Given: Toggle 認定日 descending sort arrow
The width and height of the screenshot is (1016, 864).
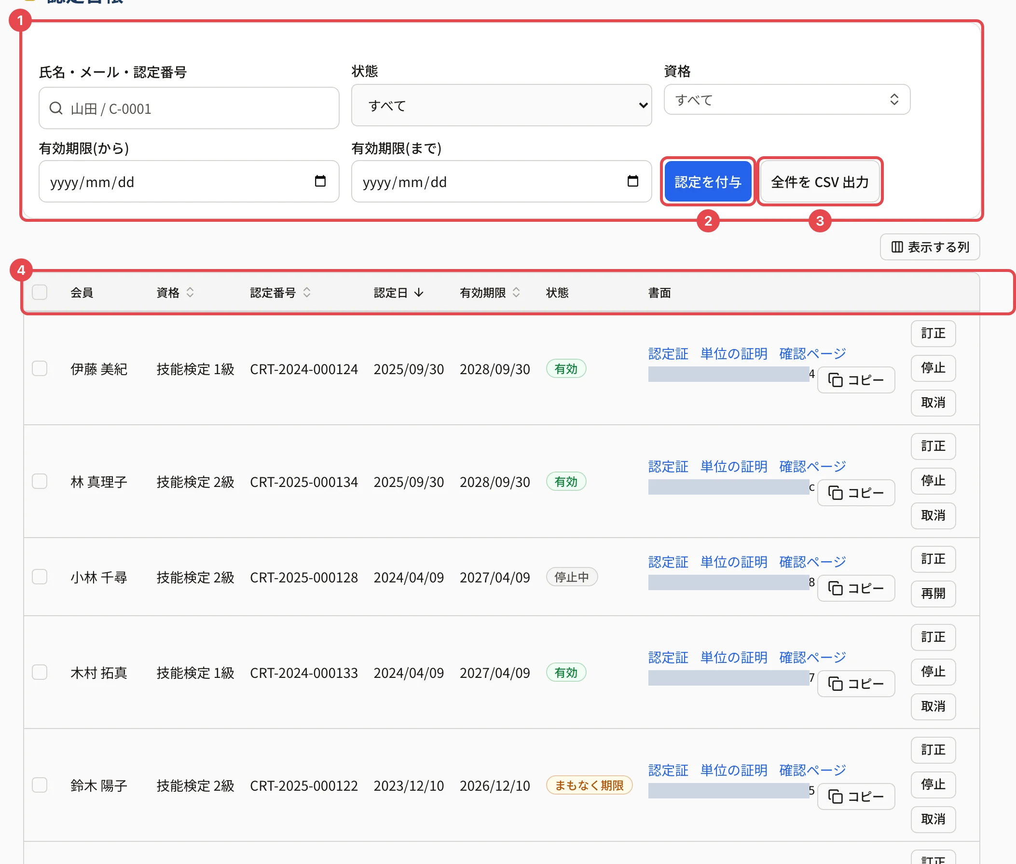Looking at the screenshot, I should [419, 292].
